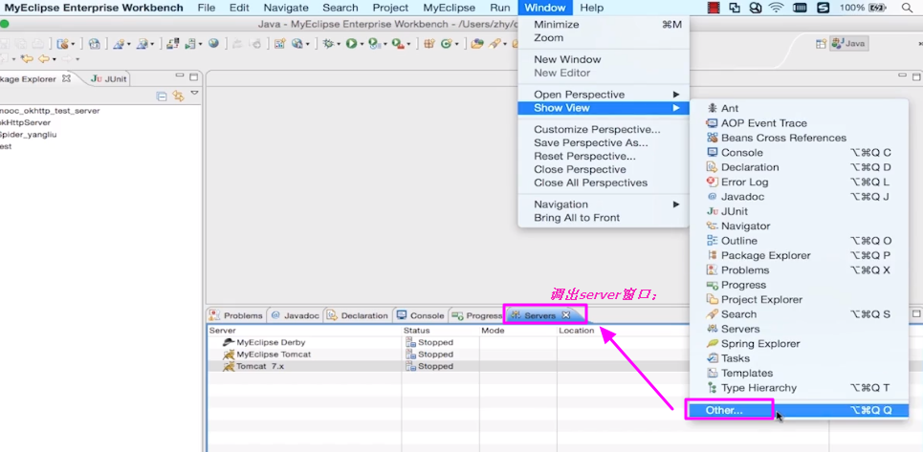
Task: Open the Navigator view
Action: coord(800,226)
